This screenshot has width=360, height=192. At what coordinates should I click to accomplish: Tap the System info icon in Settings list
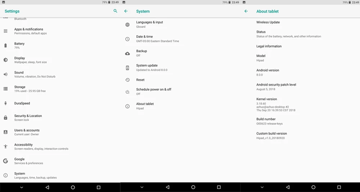coord(5,175)
